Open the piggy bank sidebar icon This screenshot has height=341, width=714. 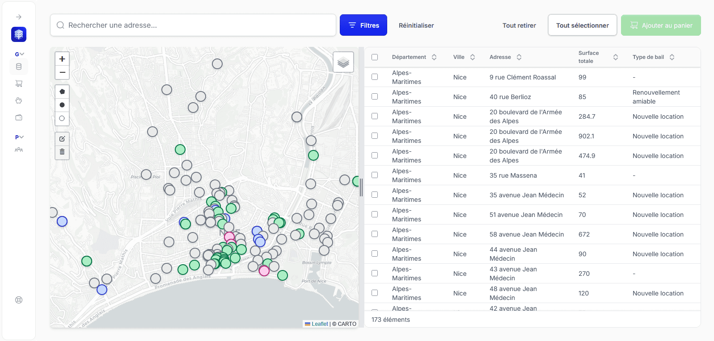click(19, 100)
